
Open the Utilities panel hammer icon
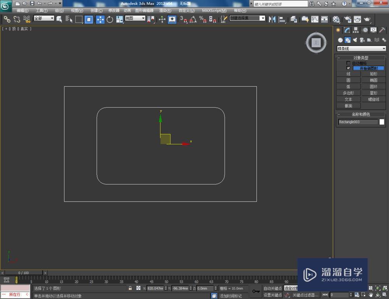(382, 30)
